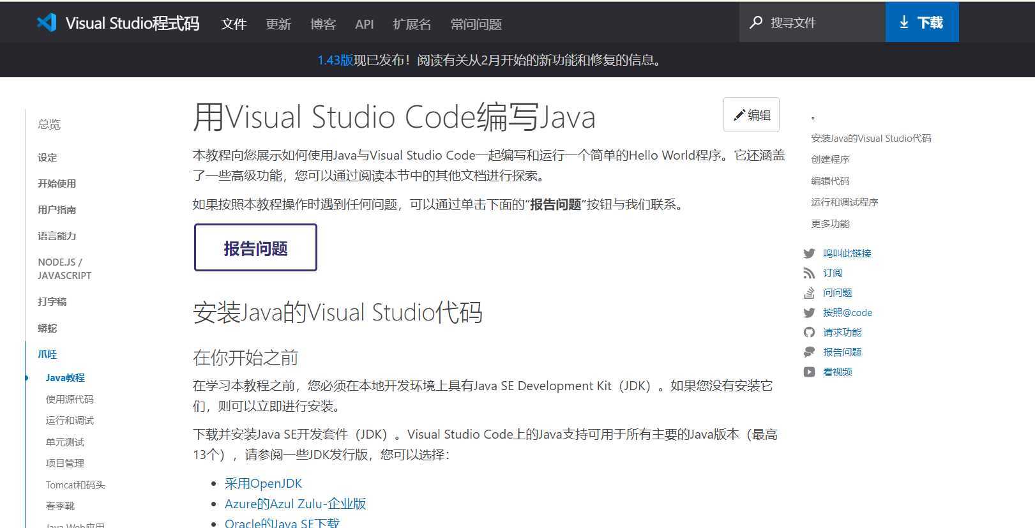Click the 按照@code link

[x=847, y=313]
